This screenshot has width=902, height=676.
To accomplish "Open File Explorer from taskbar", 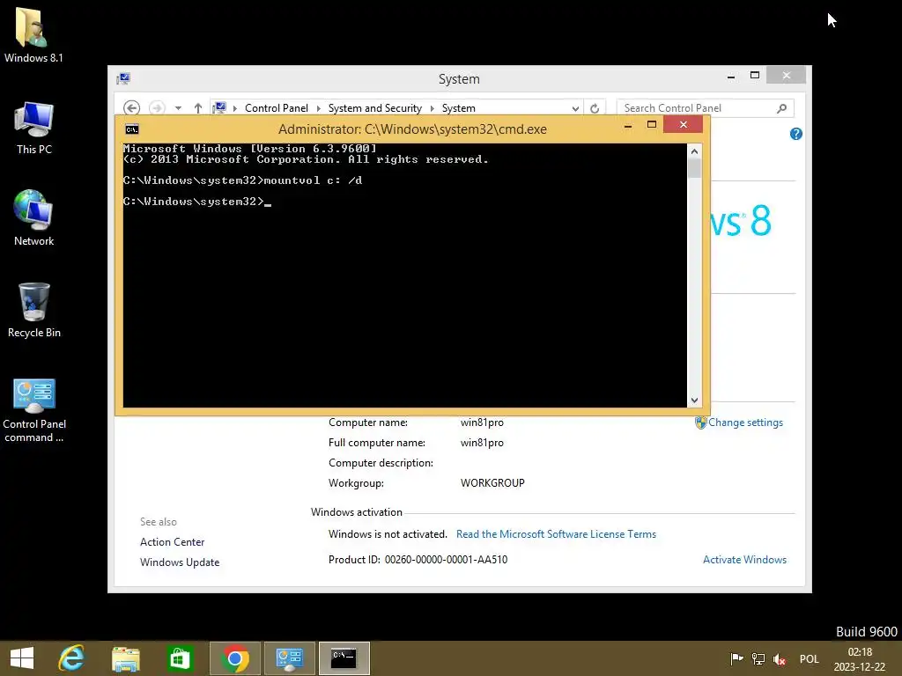I will (125, 658).
